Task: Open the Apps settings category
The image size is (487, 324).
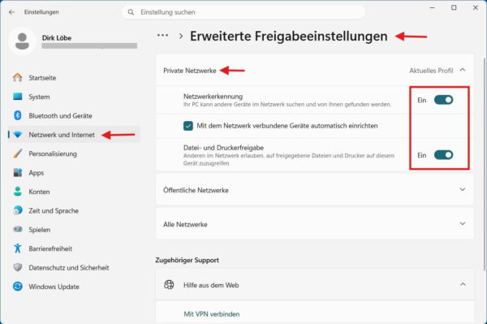Action: pyautogui.click(x=74, y=172)
